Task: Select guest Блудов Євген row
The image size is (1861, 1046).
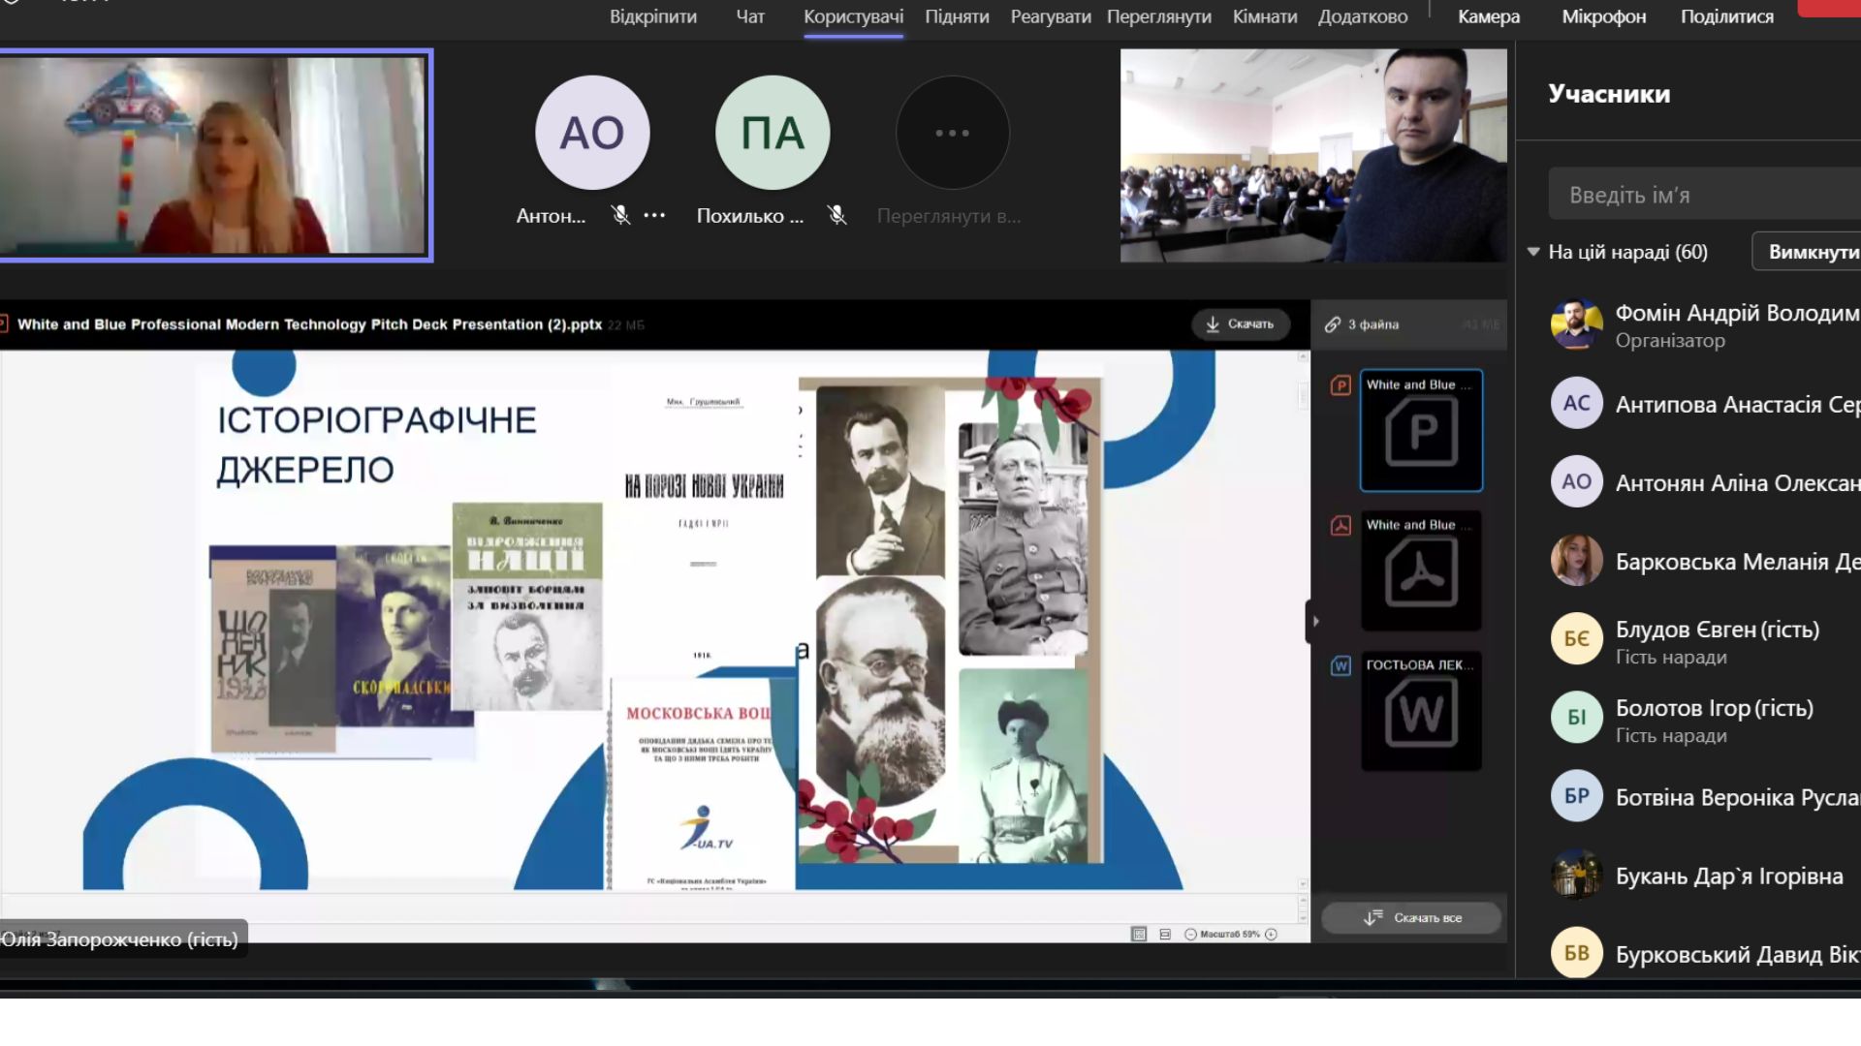Action: coord(1691,639)
